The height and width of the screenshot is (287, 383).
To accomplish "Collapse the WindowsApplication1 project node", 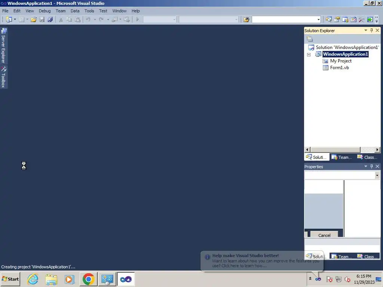I will (x=309, y=55).
